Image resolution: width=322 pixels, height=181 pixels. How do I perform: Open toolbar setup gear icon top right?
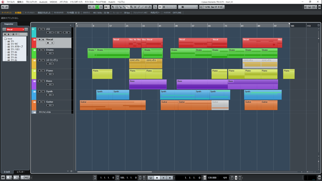[x=319, y=7]
